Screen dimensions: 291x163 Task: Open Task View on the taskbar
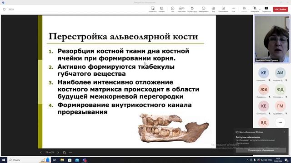55,160
